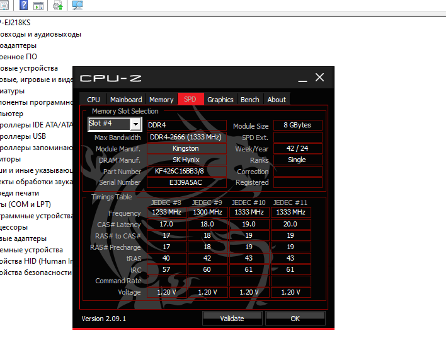446x364 pixels.
Task: Click the Version 2.09.1 label
Action: (104, 319)
